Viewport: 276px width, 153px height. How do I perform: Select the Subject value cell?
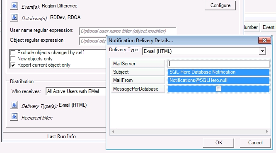click(218, 72)
